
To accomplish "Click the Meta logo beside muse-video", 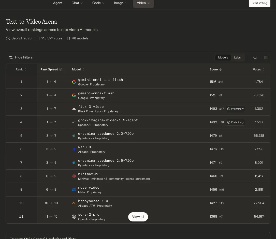I will click(74, 189).
